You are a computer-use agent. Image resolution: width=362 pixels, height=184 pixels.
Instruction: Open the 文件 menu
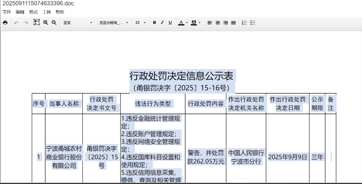pos(7,12)
